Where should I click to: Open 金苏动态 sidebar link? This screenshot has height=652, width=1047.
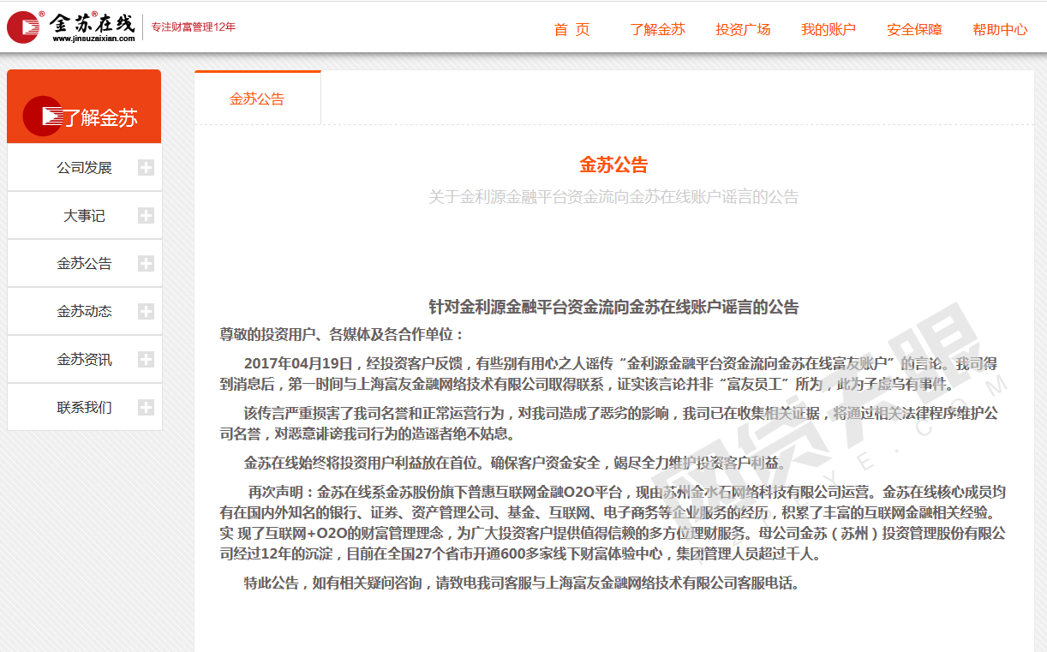(x=85, y=312)
